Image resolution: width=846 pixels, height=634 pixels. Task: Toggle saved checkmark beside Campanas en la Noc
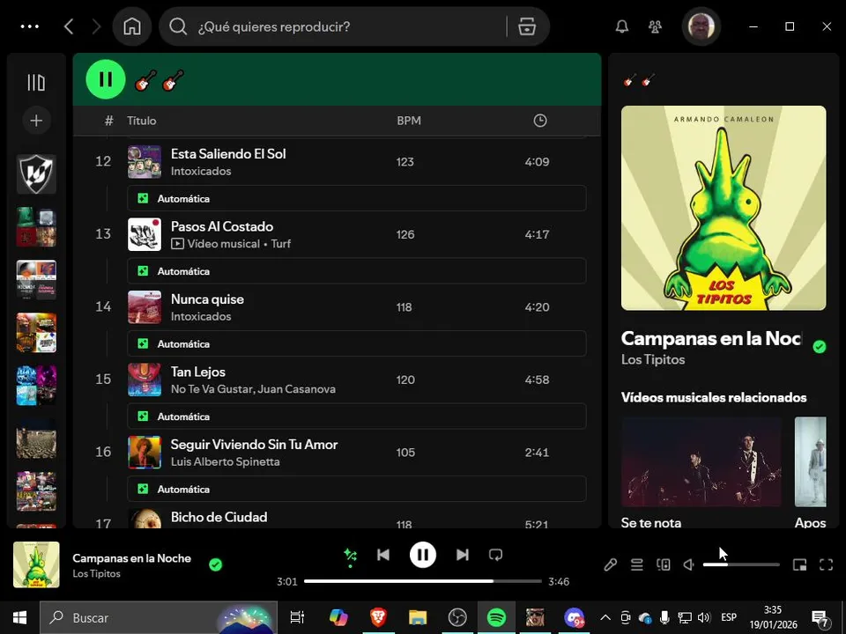coord(819,347)
